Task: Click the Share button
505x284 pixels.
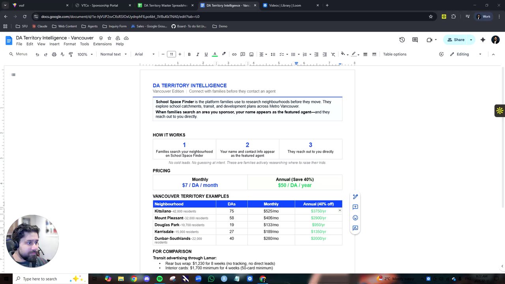Action: pos(456,40)
